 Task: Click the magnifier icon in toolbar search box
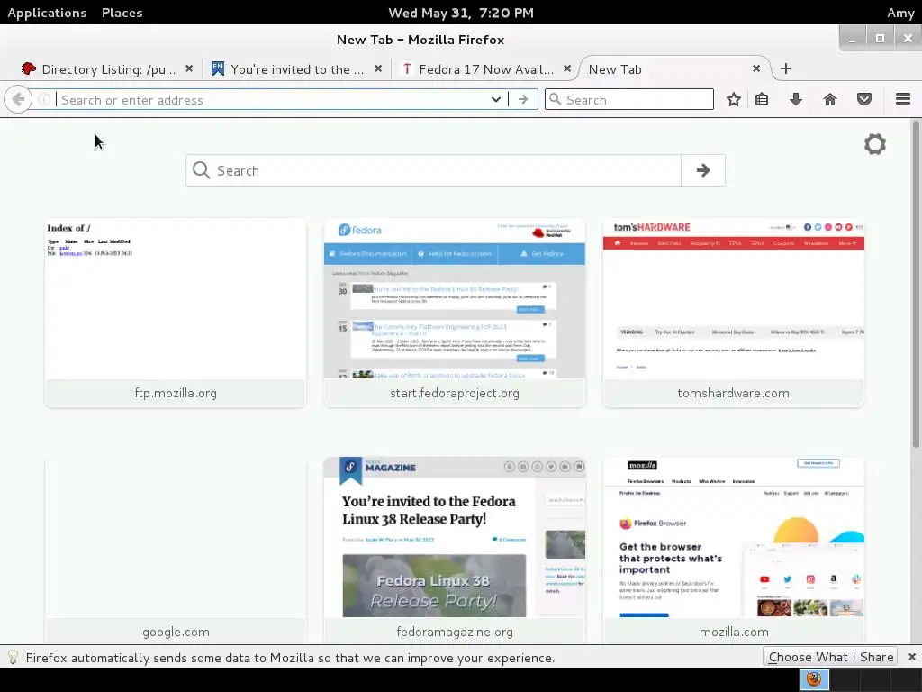tap(555, 99)
